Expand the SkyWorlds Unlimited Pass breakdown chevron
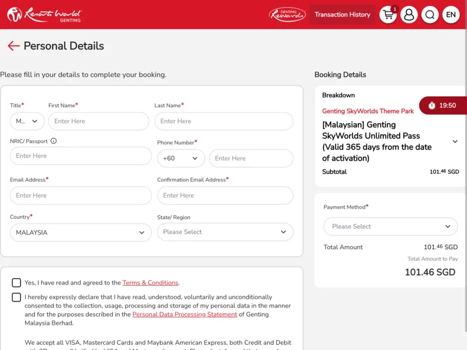 tap(455, 141)
